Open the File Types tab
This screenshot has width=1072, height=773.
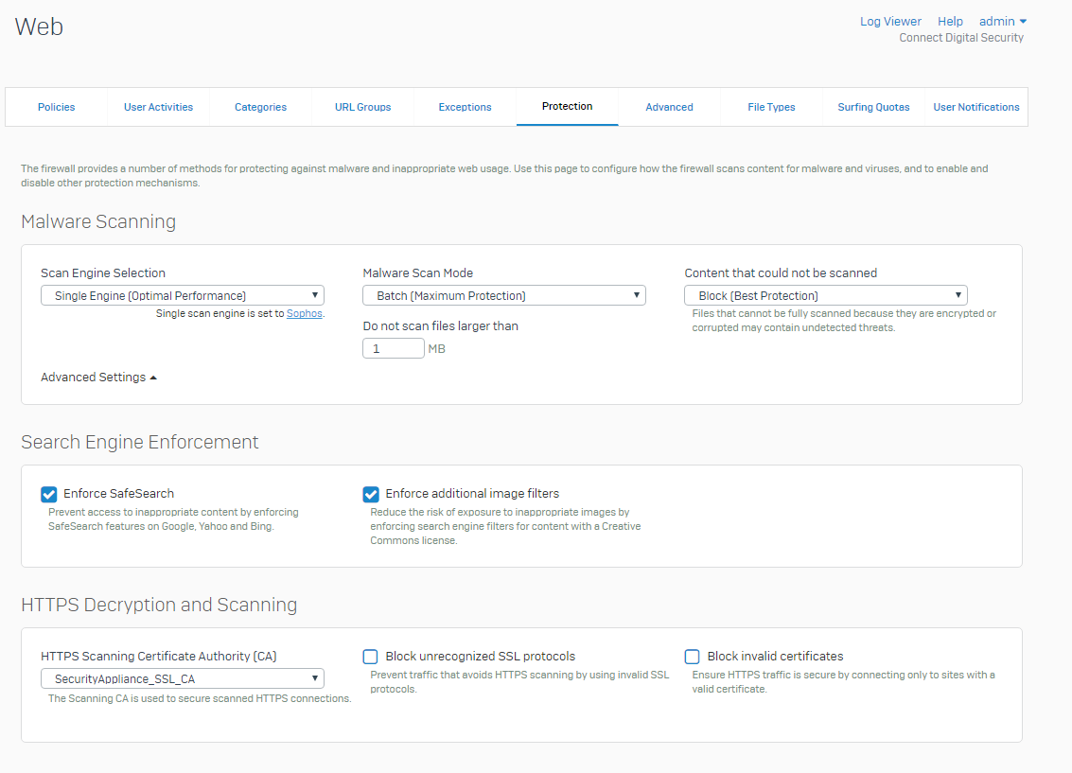click(x=771, y=107)
